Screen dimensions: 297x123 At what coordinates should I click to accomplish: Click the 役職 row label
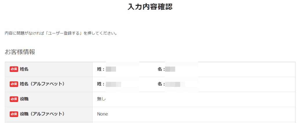(24, 99)
